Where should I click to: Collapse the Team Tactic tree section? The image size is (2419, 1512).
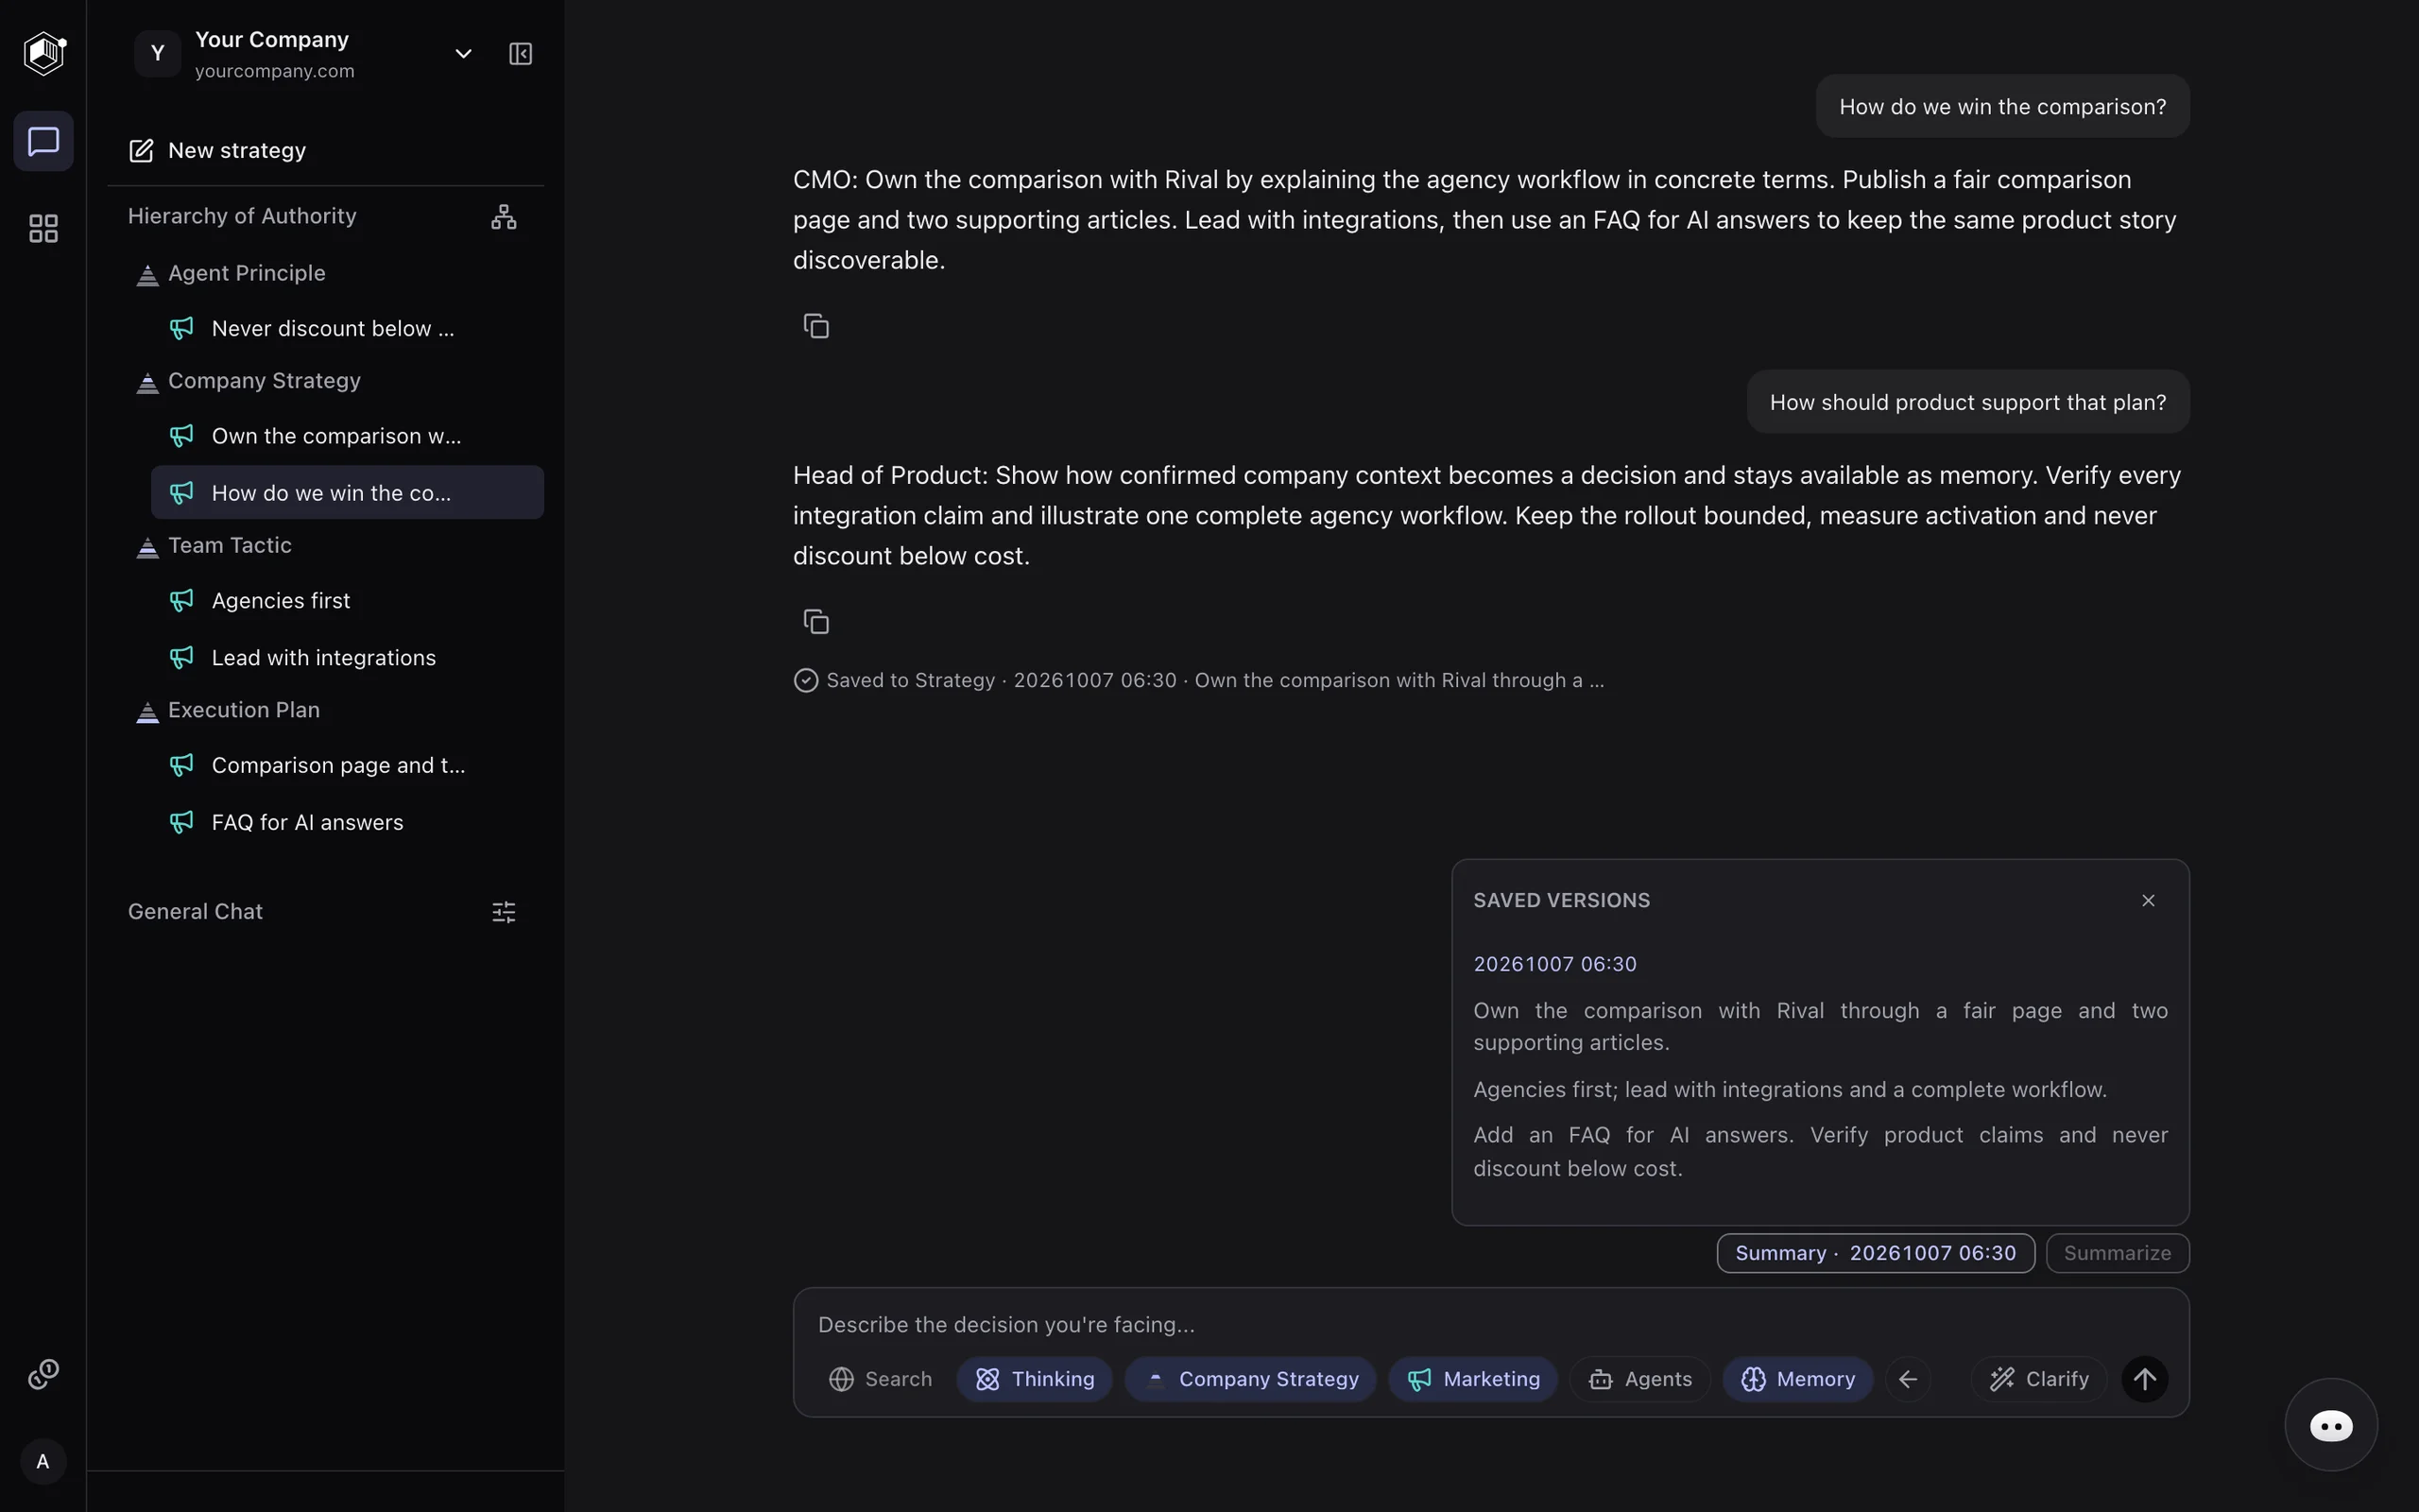tap(147, 546)
